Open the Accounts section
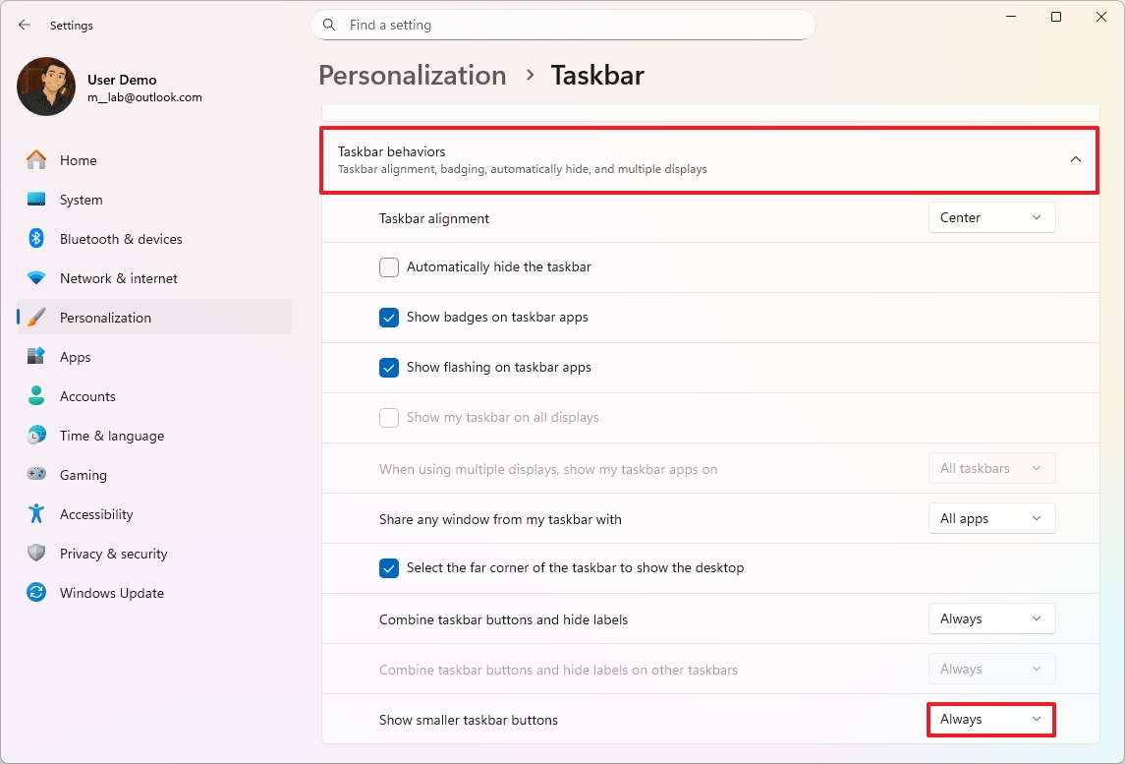Screen dimensions: 1125x764 [x=86, y=396]
